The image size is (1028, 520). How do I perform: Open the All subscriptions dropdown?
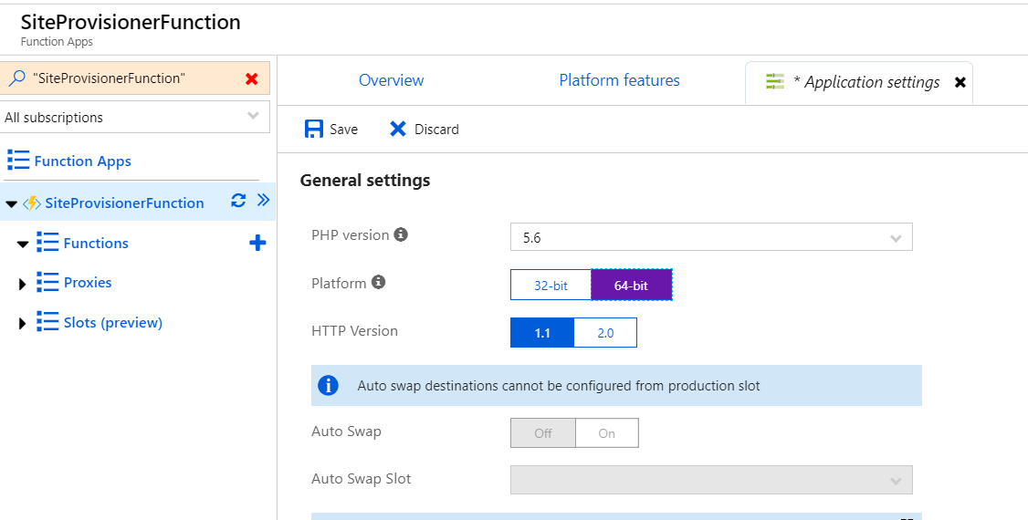pyautogui.click(x=135, y=117)
